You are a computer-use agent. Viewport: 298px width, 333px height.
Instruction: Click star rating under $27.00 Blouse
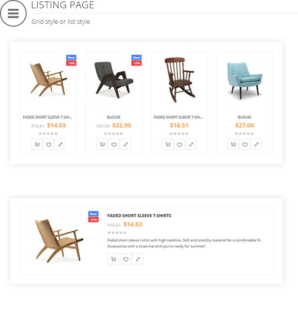[x=245, y=133]
